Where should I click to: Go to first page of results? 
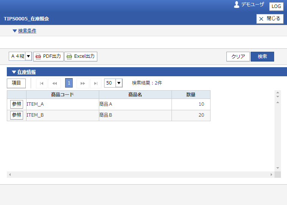click(x=42, y=83)
